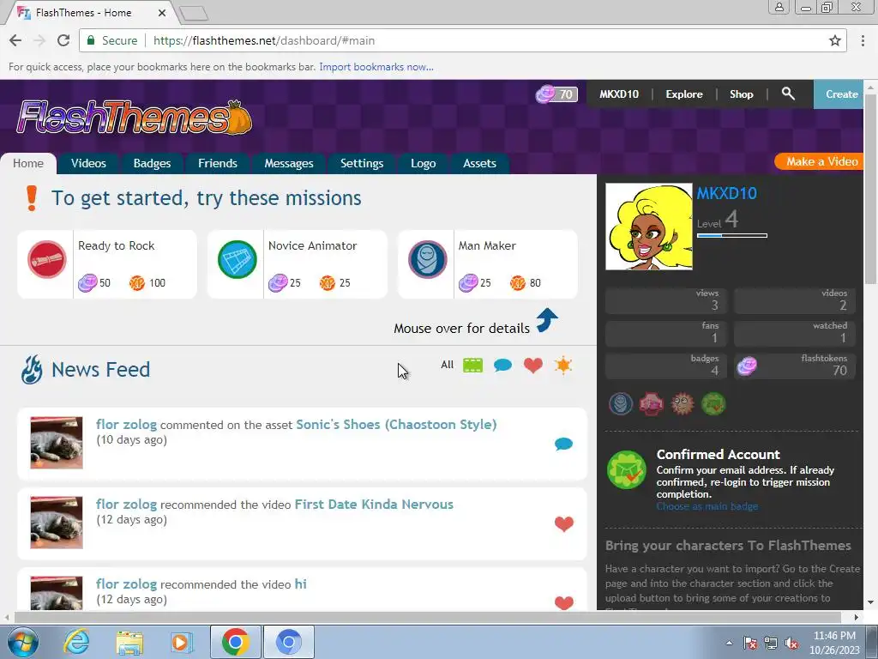The height and width of the screenshot is (659, 878).
Task: Open Sonic's Shoes (Chaostoon Style) link
Action: (x=396, y=424)
